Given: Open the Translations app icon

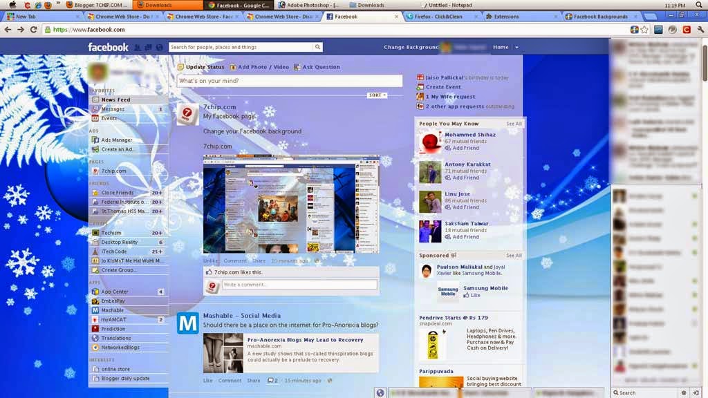Looking at the screenshot, I should 95,338.
